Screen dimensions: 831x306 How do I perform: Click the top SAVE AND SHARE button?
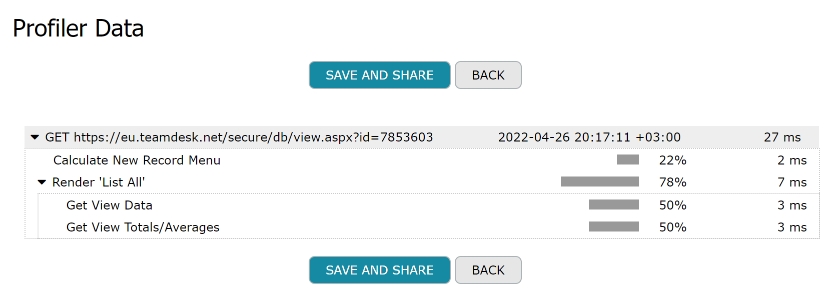(379, 75)
